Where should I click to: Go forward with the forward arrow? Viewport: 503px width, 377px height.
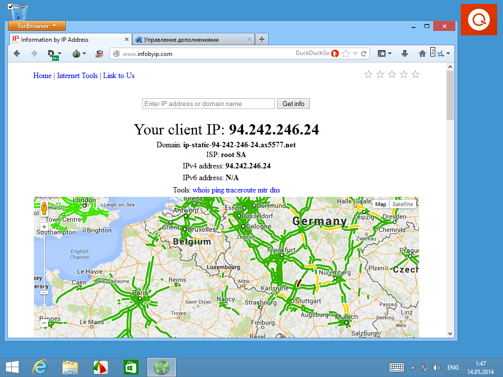[x=34, y=54]
